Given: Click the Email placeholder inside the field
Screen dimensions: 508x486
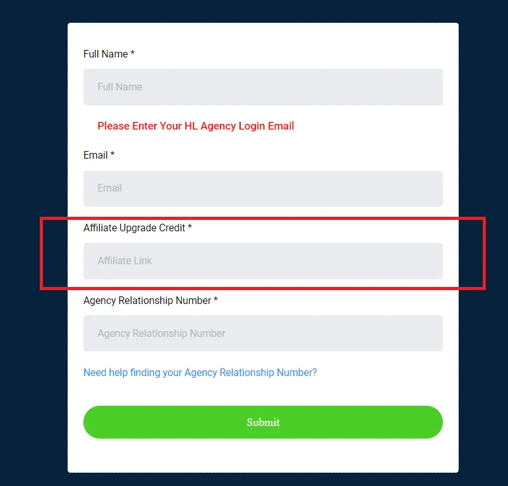Looking at the screenshot, I should [110, 188].
